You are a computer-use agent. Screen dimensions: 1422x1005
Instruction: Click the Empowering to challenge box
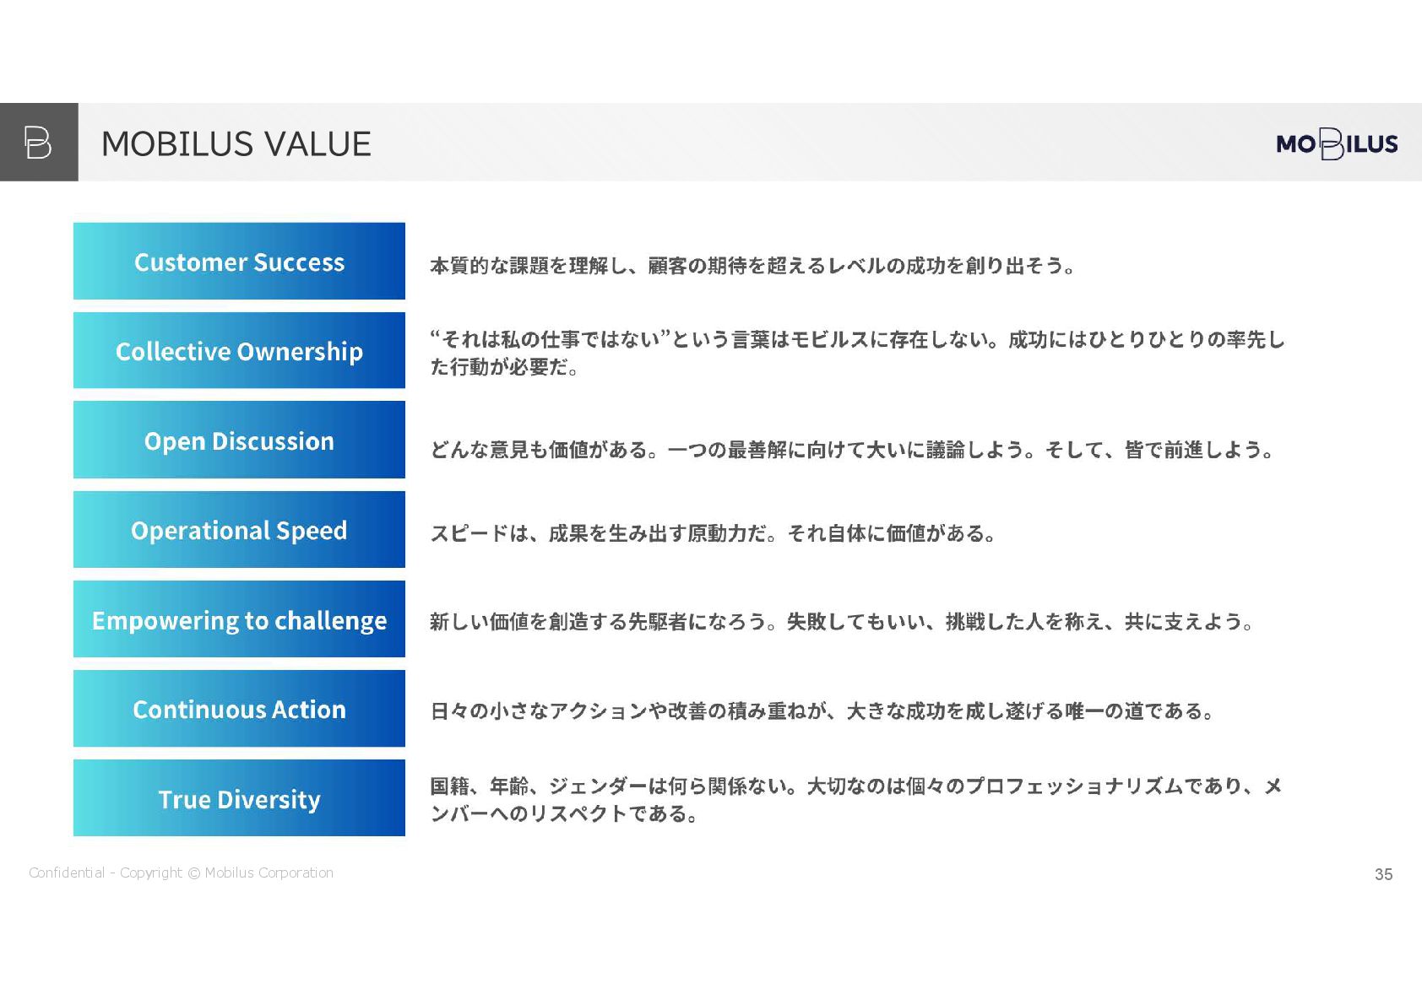(x=239, y=619)
